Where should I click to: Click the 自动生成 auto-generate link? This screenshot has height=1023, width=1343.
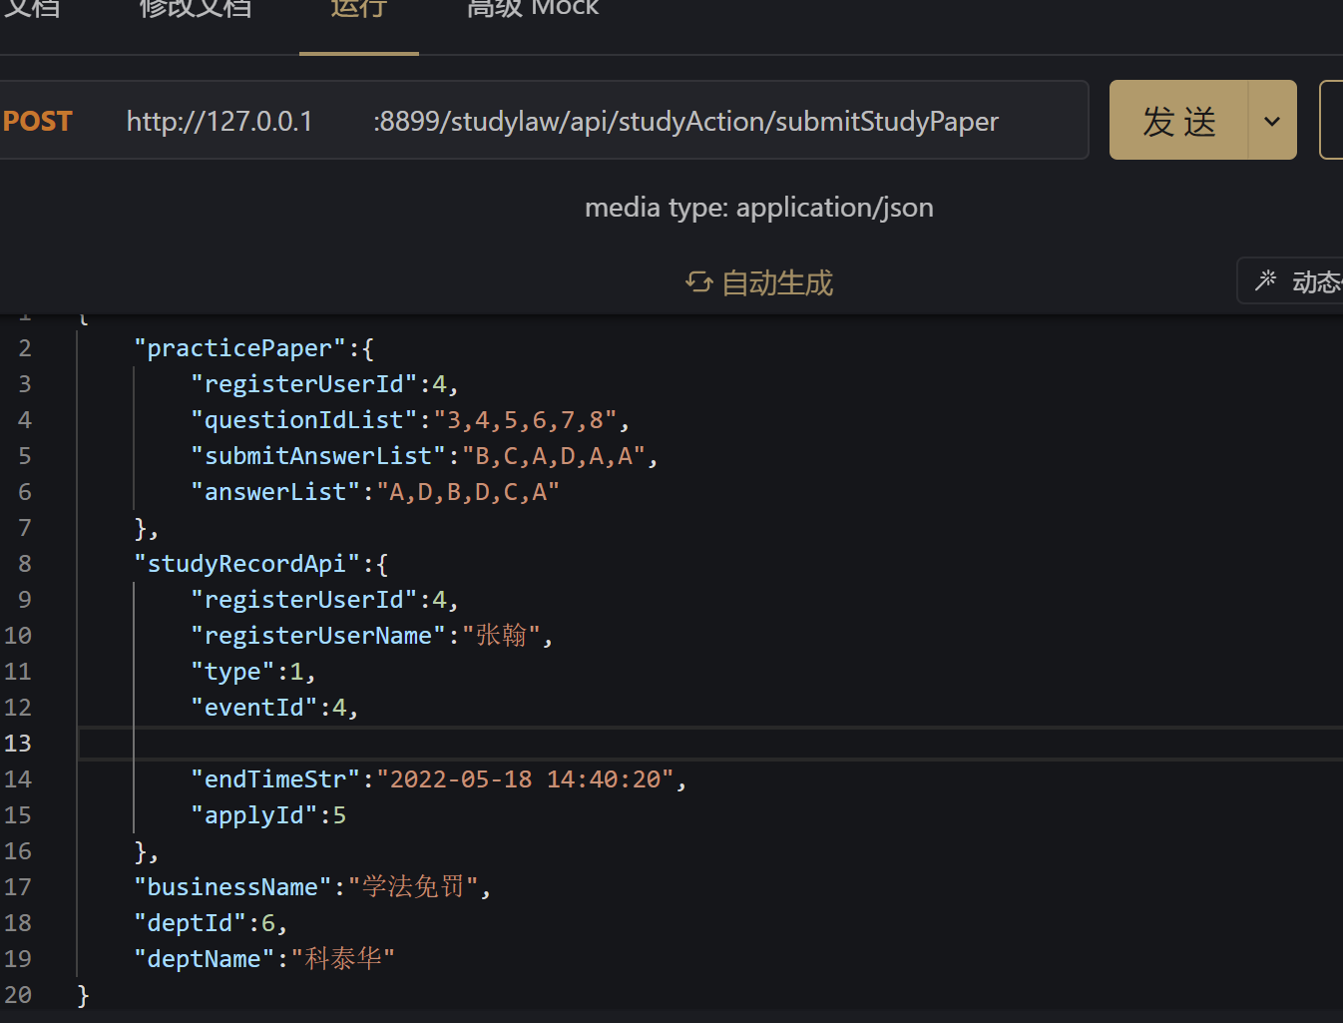(x=776, y=283)
